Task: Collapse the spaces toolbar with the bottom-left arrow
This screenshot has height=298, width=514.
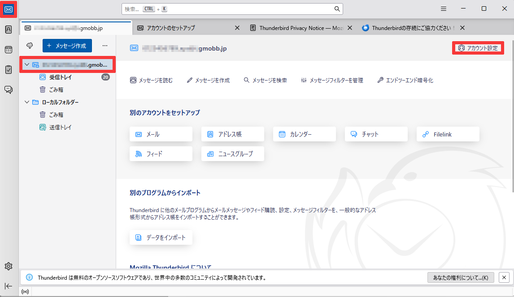Action: (x=8, y=286)
